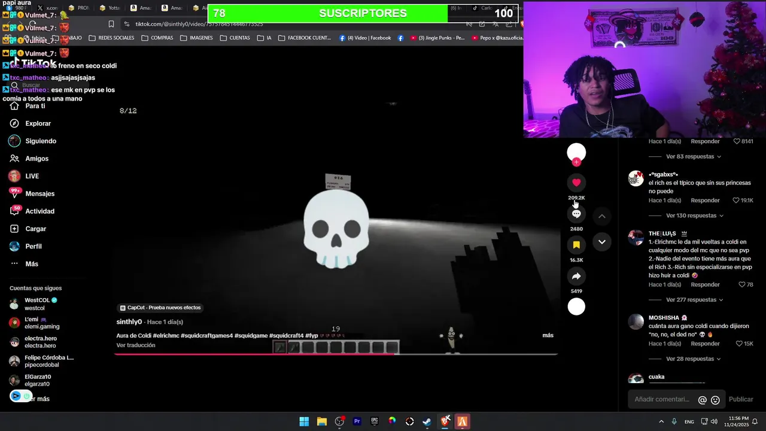
Task: Like the •°sgabxs°• comment with 19.1K likes
Action: click(x=737, y=201)
